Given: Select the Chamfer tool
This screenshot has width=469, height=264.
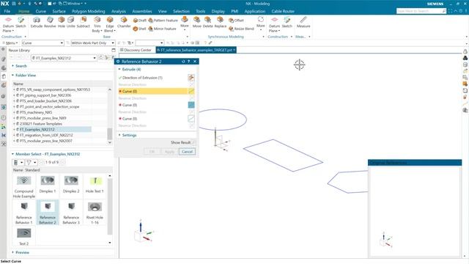Looking at the screenshot, I should tap(124, 22).
